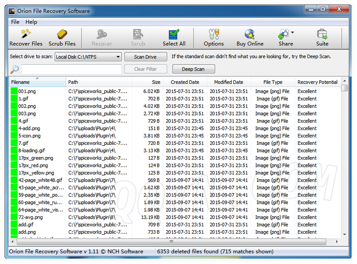Viewport: 357px width, 264px height.
Task: Click the green recovery indicator for 8-loading.gif
Action: pos(14,151)
